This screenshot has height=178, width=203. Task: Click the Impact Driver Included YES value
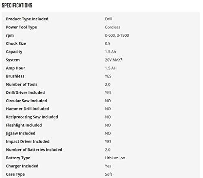pyautogui.click(x=108, y=141)
